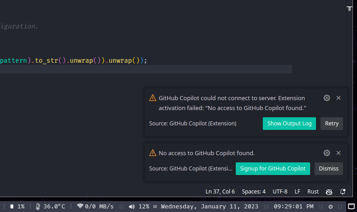Click the warning icon on 'No access' message
Screen dimensions: 357x212
(152, 153)
